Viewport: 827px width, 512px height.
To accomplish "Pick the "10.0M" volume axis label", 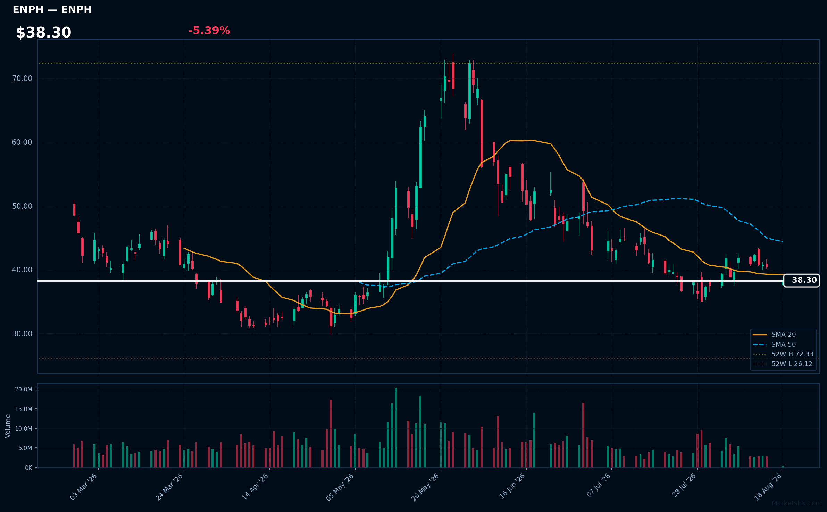I will 24,429.
